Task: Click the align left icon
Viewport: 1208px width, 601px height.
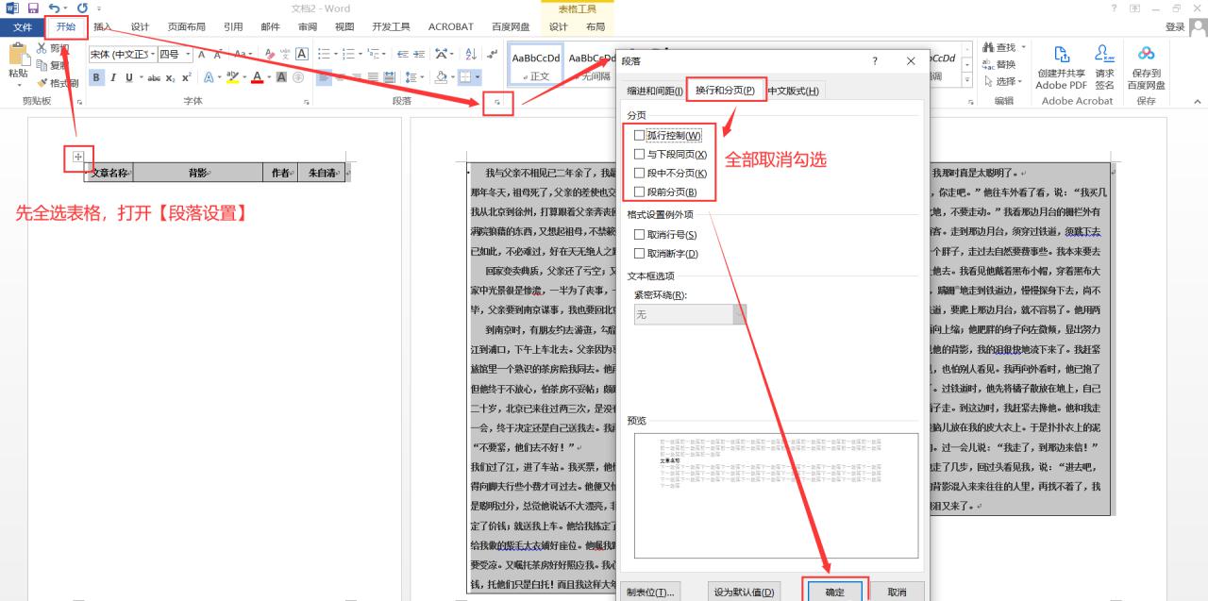Action: tap(324, 77)
